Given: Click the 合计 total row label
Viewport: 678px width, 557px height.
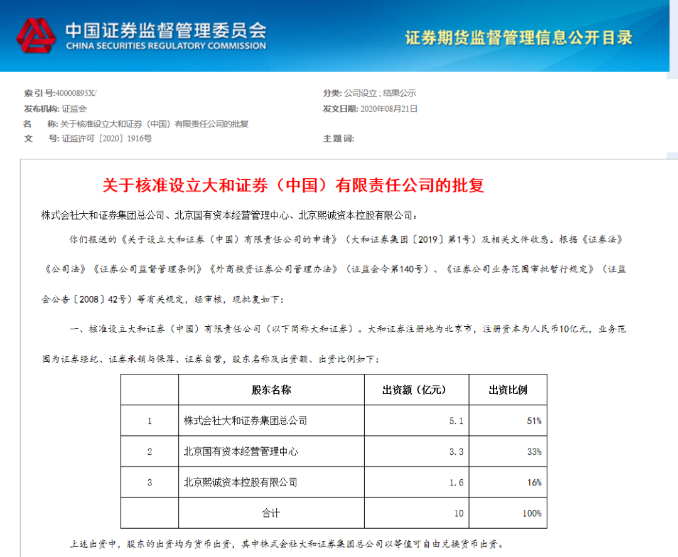Looking at the screenshot, I should (272, 513).
